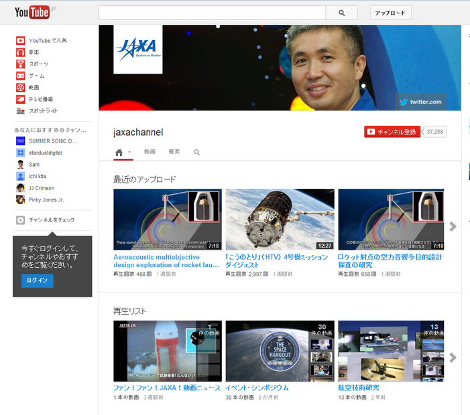Image resolution: width=470 pixels, height=415 pixels.
Task: Open the スポーツ trophy category icon
Action: click(x=20, y=64)
